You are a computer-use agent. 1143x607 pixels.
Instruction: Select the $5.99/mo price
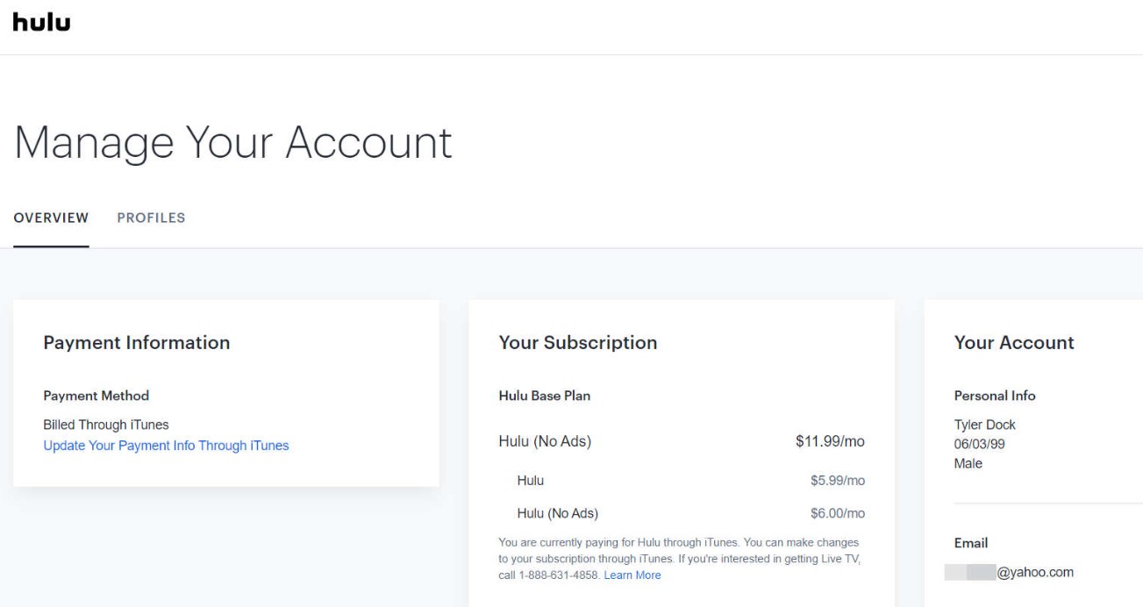tap(838, 481)
